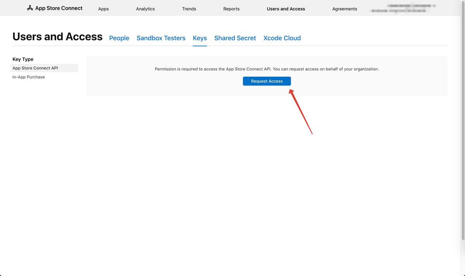Go to Analytics in top navigation
465x276 pixels.
[x=145, y=9]
